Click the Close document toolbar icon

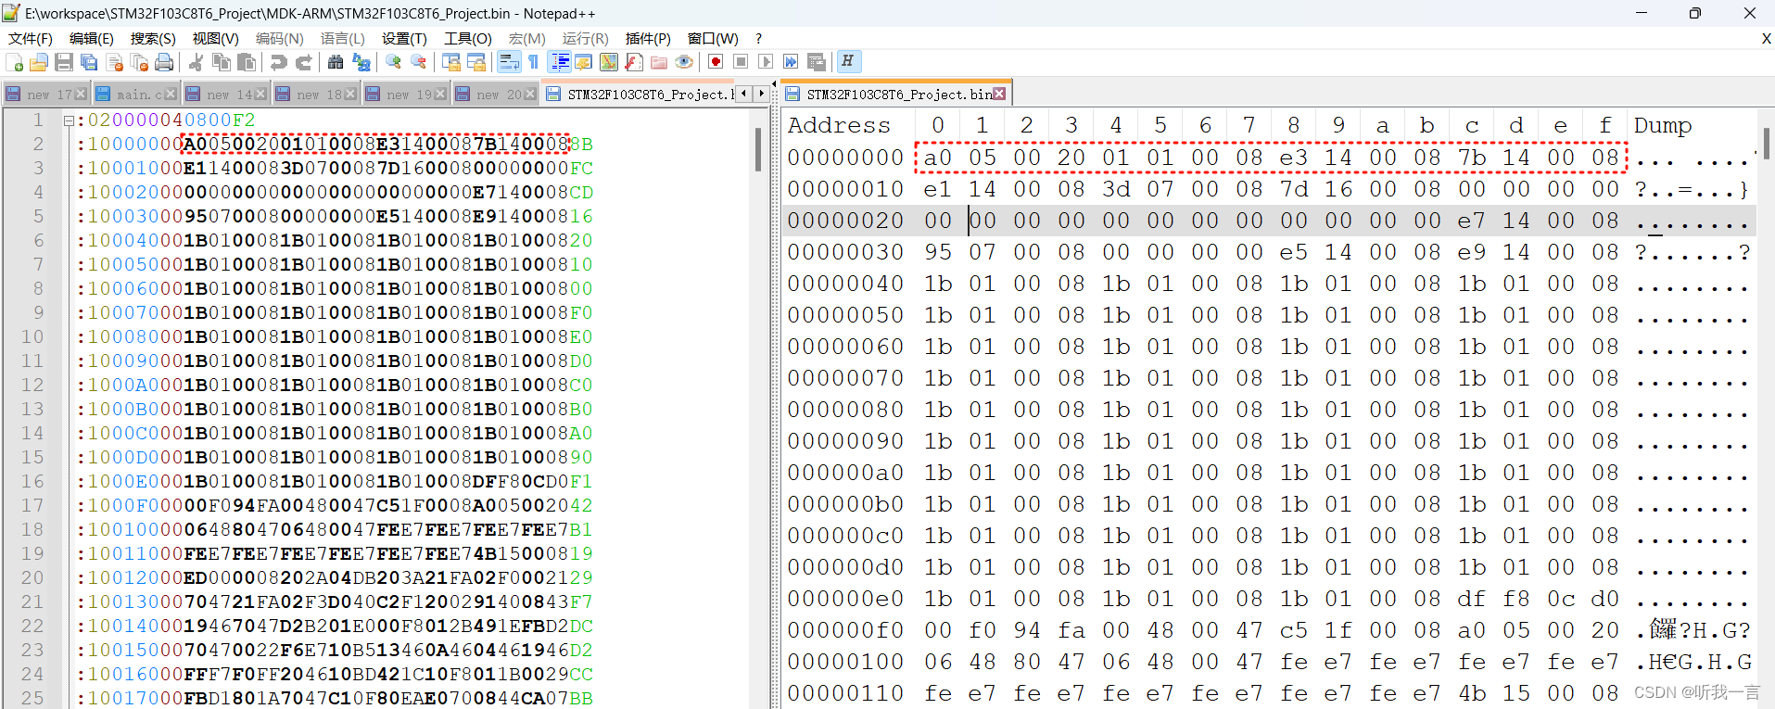(115, 62)
